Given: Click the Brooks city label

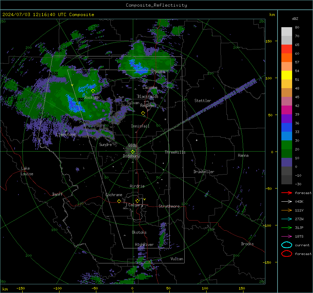Looking at the screenshot, I should pyautogui.click(x=247, y=244).
